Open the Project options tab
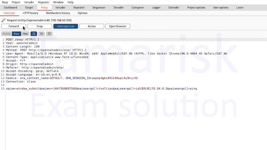This screenshot has height=150, width=267. pos(196,7)
